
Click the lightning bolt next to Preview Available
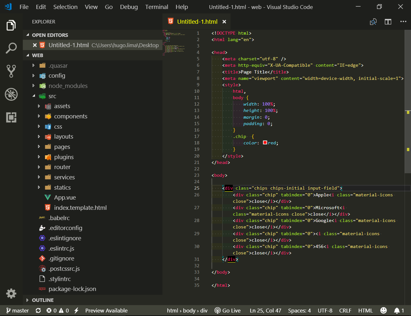pyautogui.click(x=76, y=310)
